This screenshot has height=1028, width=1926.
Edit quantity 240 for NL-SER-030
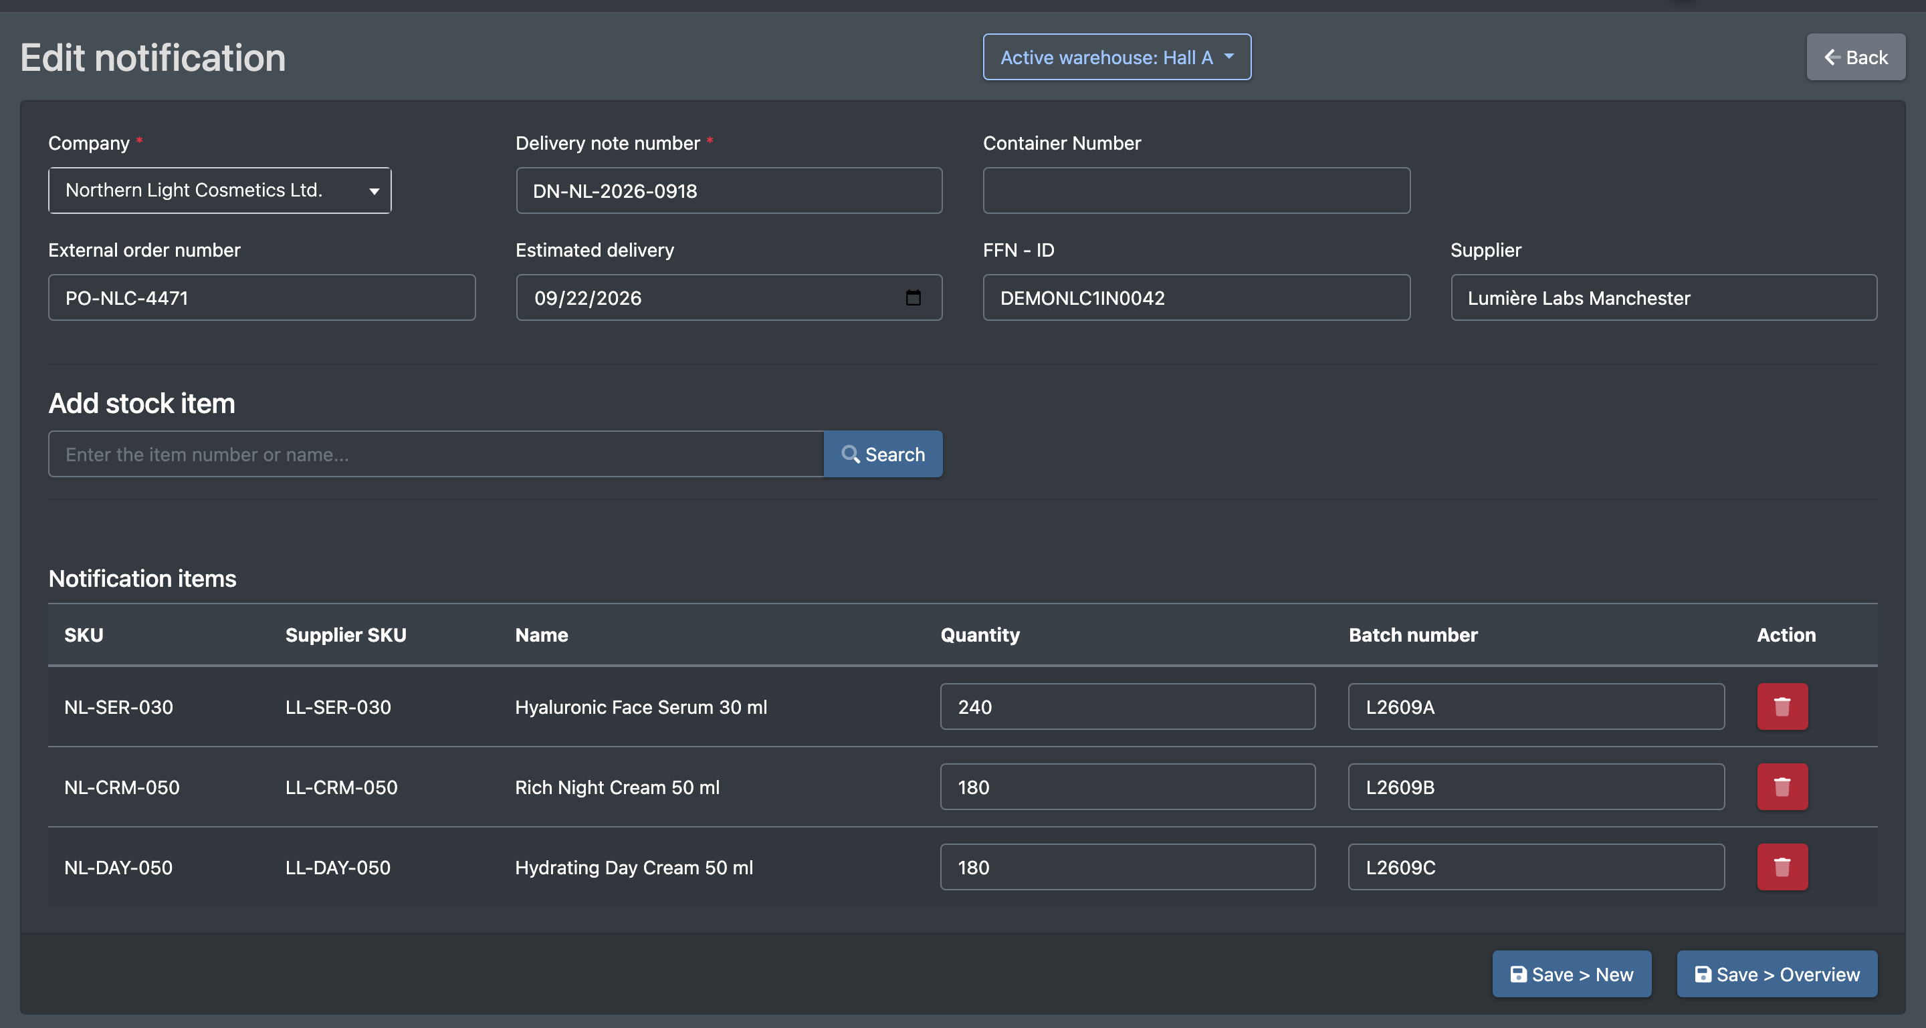pyautogui.click(x=1128, y=706)
